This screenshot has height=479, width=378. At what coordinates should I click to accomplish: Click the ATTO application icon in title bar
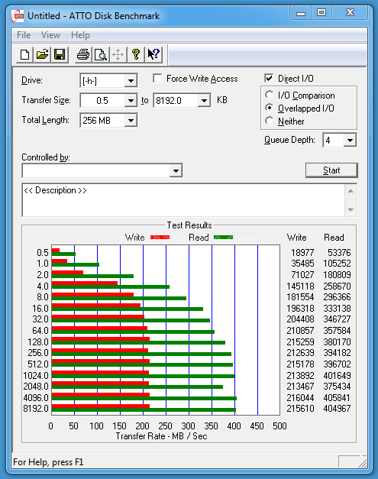[18, 15]
